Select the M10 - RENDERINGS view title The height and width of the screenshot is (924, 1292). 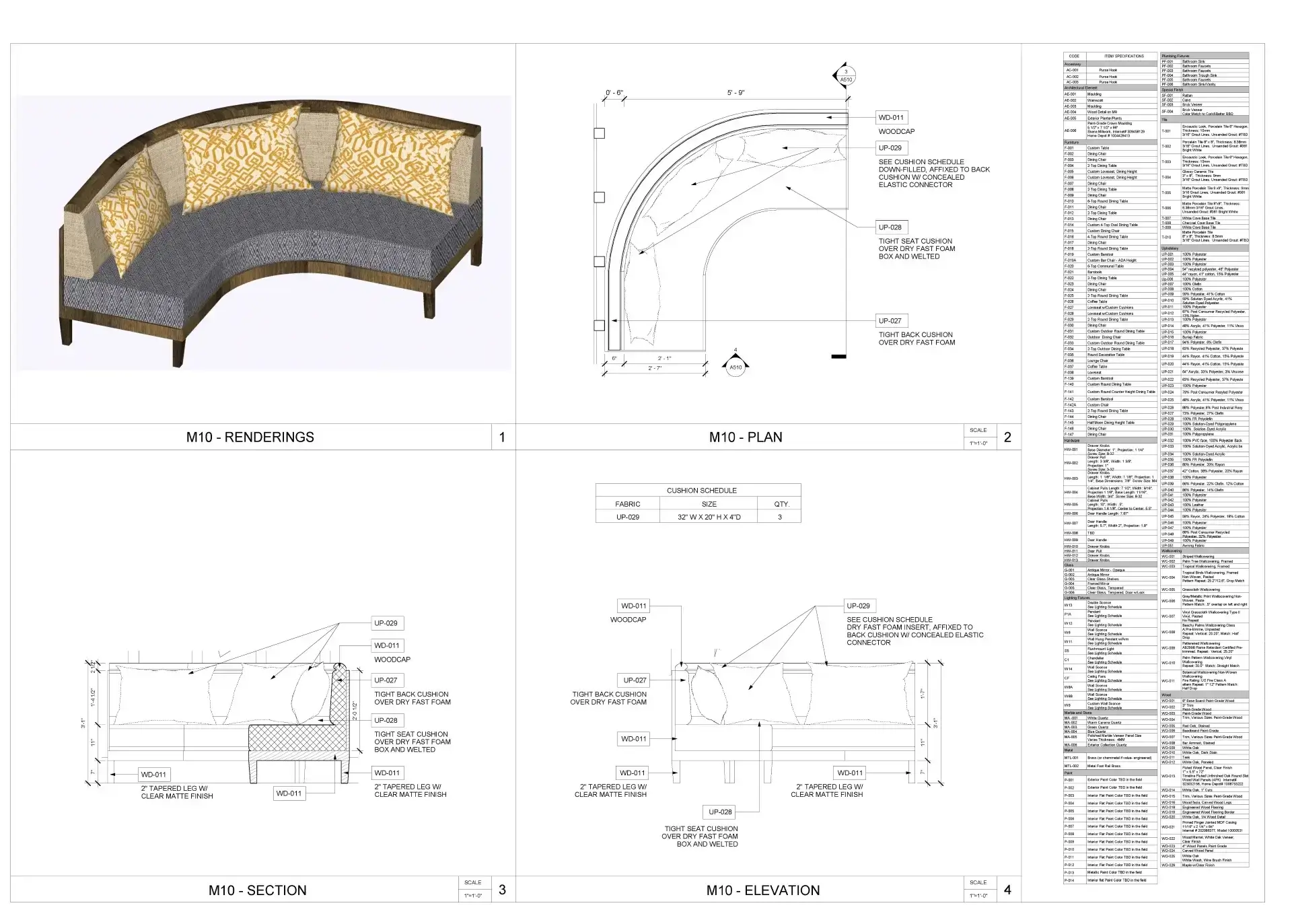click(250, 437)
